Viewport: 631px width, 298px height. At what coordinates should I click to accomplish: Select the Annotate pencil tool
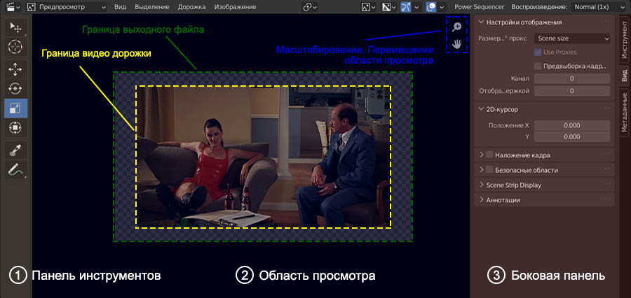tap(15, 169)
